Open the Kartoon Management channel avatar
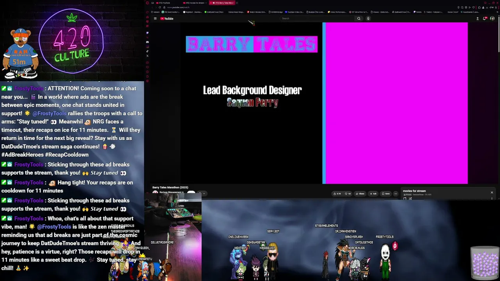Viewport: 500px width, 281px height. [155, 193]
